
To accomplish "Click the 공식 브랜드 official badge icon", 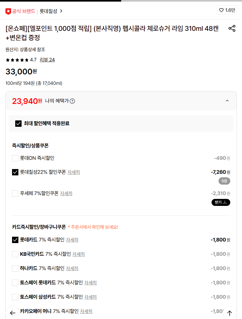I will pos(9,10).
